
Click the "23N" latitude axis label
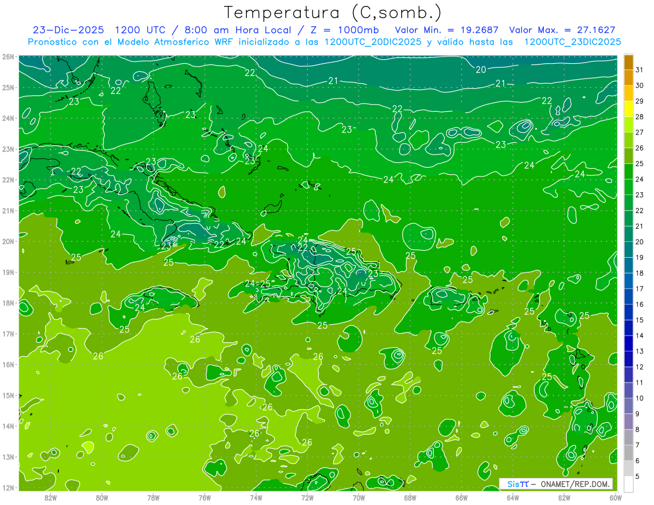pyautogui.click(x=8, y=149)
